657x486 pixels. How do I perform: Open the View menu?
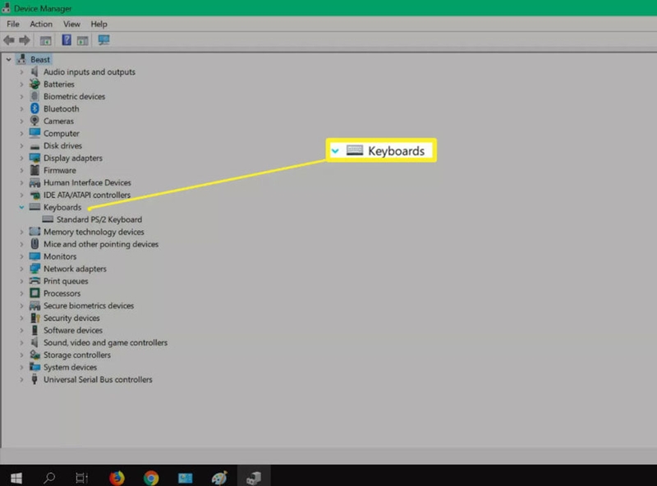71,24
